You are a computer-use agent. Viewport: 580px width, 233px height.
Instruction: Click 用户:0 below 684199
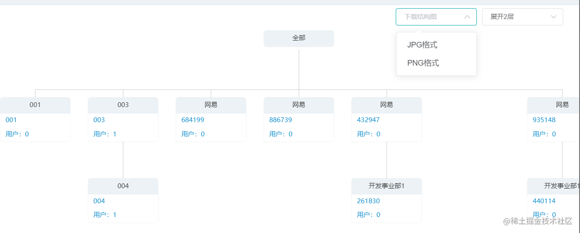(x=193, y=134)
